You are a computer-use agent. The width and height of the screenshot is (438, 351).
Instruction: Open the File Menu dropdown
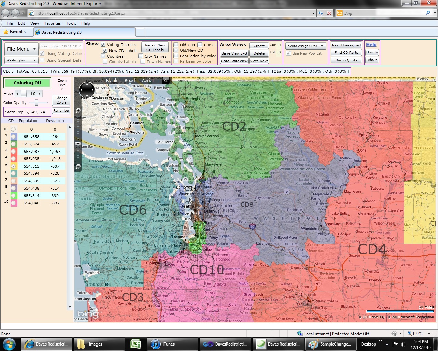[21, 49]
